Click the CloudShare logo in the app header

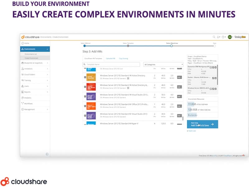(x=30, y=37)
